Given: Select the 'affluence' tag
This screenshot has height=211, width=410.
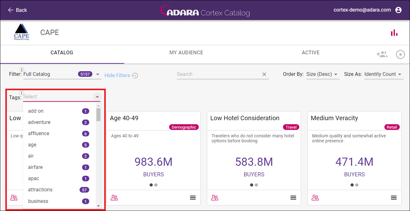Looking at the screenshot, I should 59,134.
